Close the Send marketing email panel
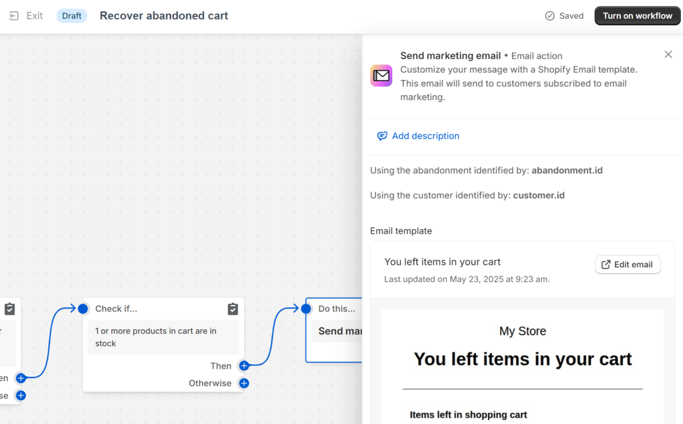 click(668, 55)
